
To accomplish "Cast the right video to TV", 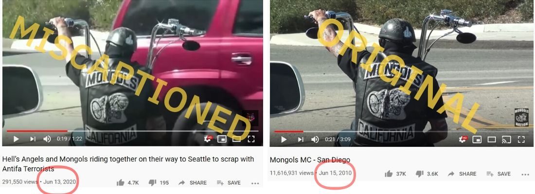I will tap(506, 140).
